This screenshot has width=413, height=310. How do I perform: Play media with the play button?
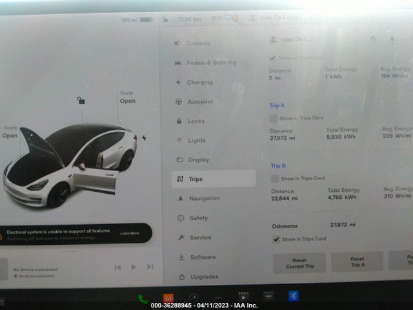click(134, 267)
